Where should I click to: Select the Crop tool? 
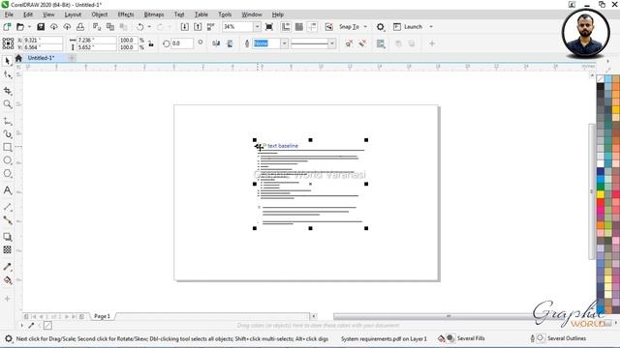click(x=7, y=91)
